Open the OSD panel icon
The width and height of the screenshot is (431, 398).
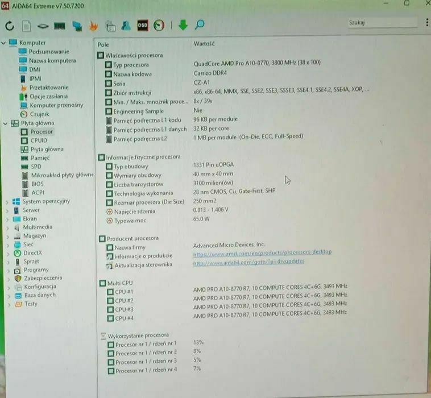click(x=143, y=25)
